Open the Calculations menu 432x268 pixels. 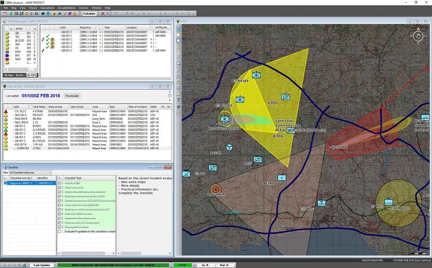coord(47,8)
